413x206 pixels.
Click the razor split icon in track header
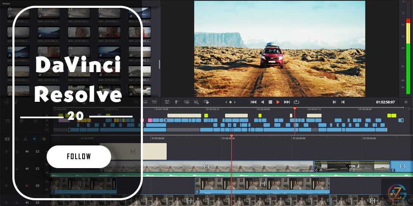pyautogui.click(x=25, y=139)
